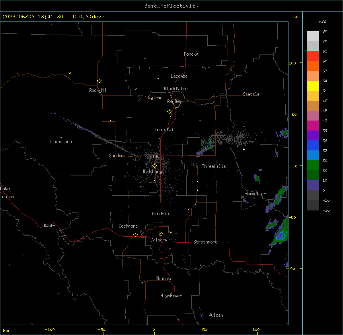Select the yellow 51-54 dBZ legend swatch

pyautogui.click(x=313, y=86)
